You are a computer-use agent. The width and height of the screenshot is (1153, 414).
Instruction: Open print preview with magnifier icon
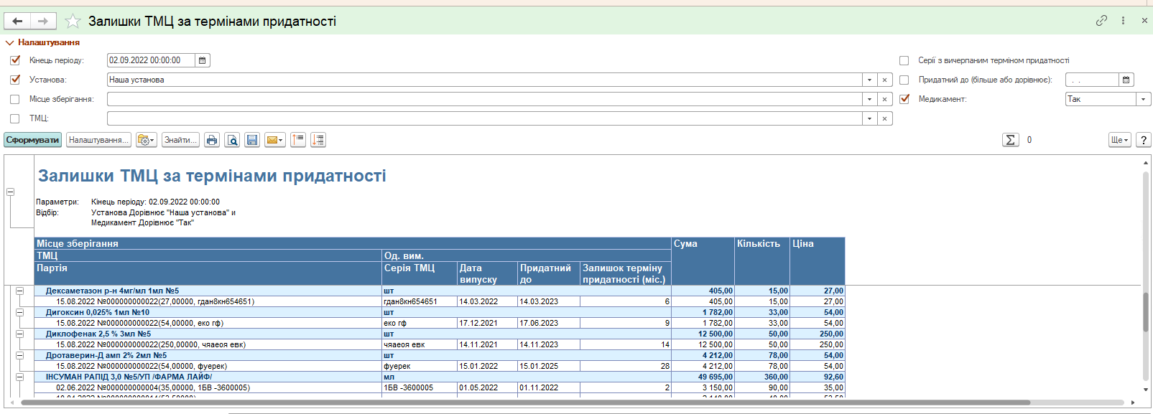(x=232, y=140)
